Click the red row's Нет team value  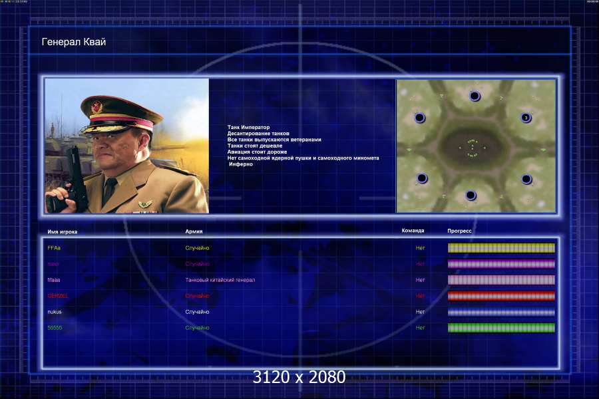pyautogui.click(x=420, y=296)
